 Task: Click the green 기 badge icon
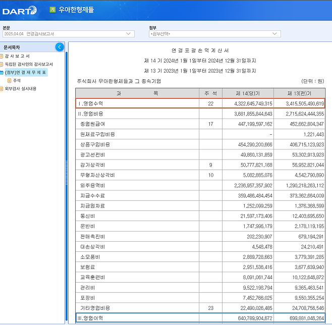click(52, 10)
